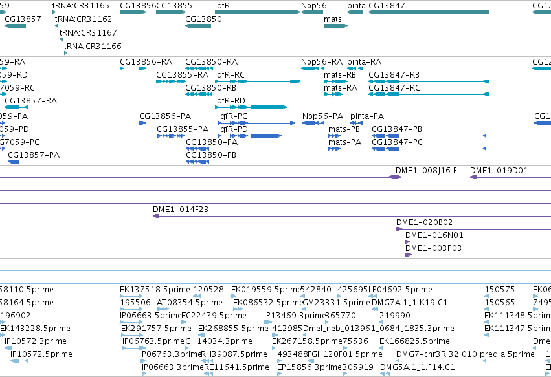Select protein CG13855-PA
Image resolution: width=551 pixels, height=377 pixels.
coord(171,136)
